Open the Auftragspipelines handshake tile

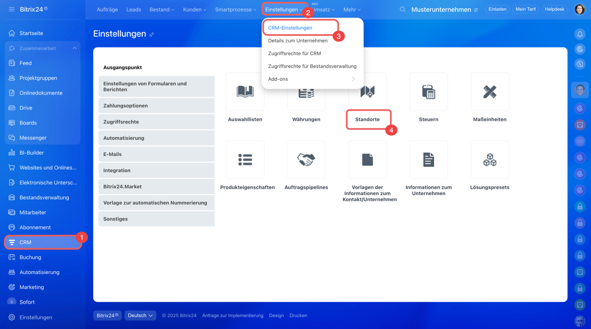coord(306,160)
